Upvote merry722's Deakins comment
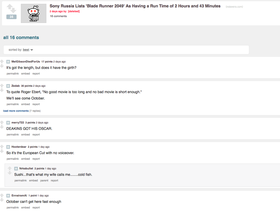This screenshot has width=280, height=211. [2, 122]
